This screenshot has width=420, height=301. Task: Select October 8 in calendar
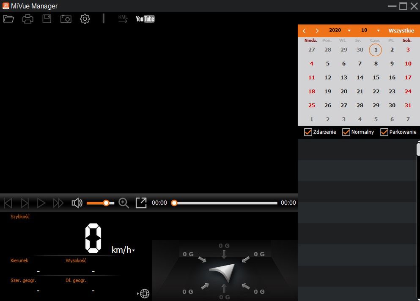point(376,64)
